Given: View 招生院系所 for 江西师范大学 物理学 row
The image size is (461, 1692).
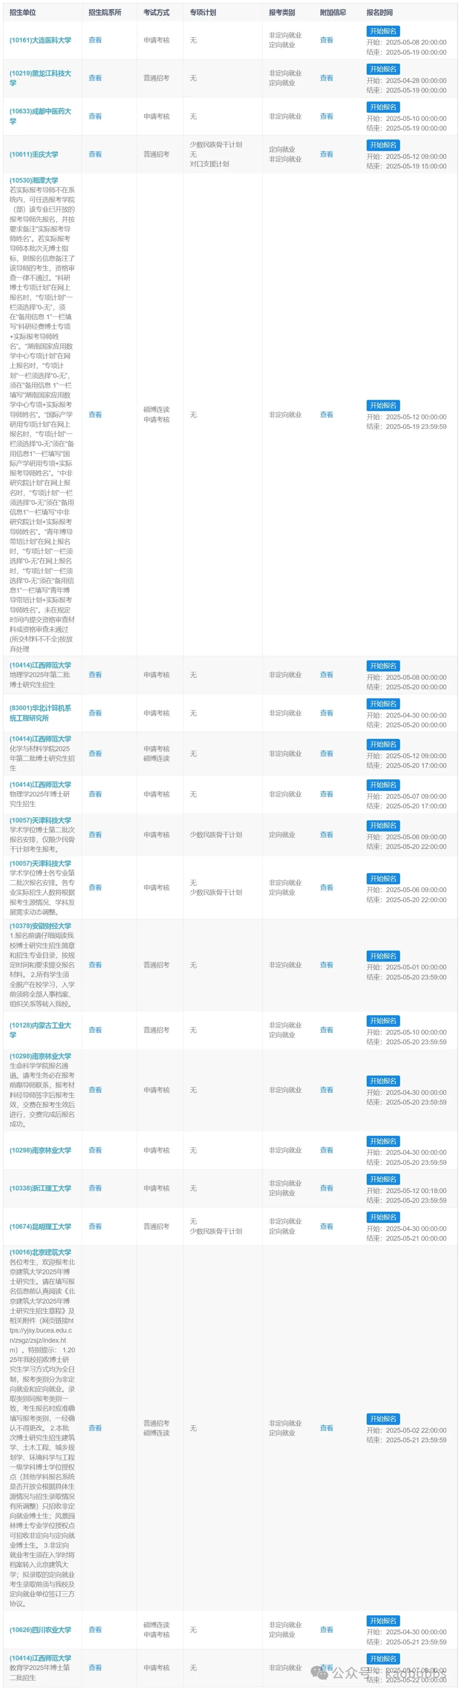Looking at the screenshot, I should point(95,794).
